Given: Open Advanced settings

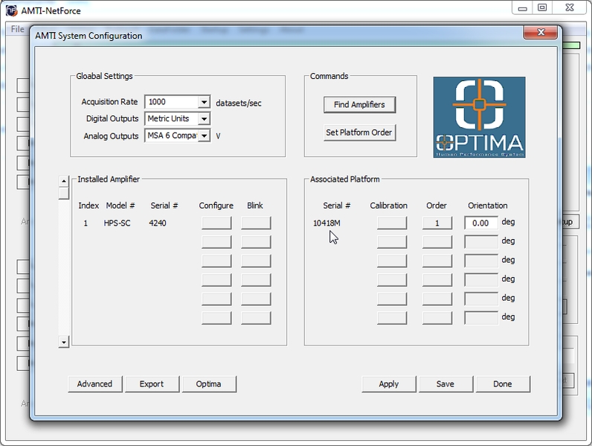Looking at the screenshot, I should [x=94, y=384].
